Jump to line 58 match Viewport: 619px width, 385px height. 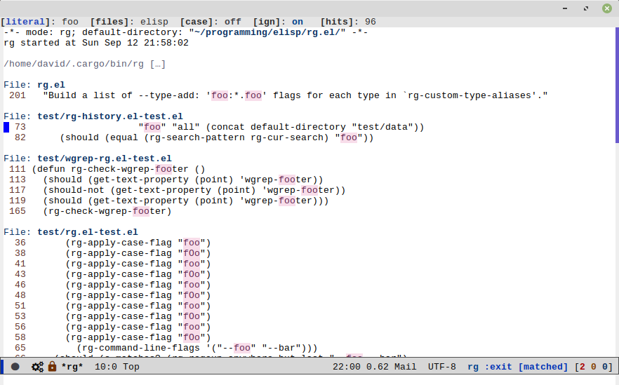tap(113, 337)
